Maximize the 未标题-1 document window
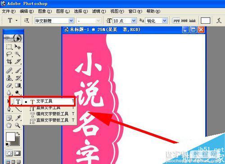 (x=193, y=30)
